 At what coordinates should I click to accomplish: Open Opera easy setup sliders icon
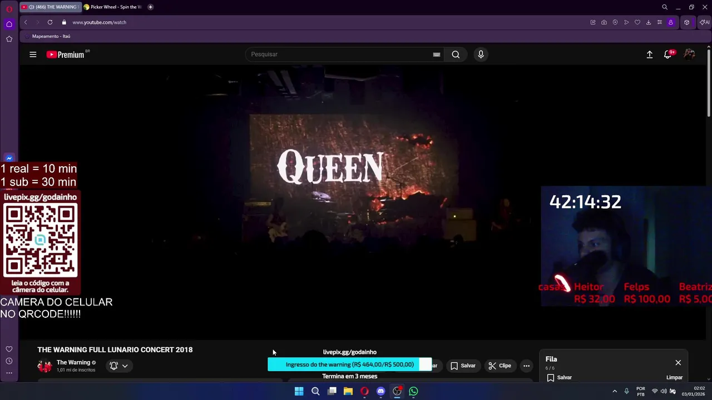[660, 22]
